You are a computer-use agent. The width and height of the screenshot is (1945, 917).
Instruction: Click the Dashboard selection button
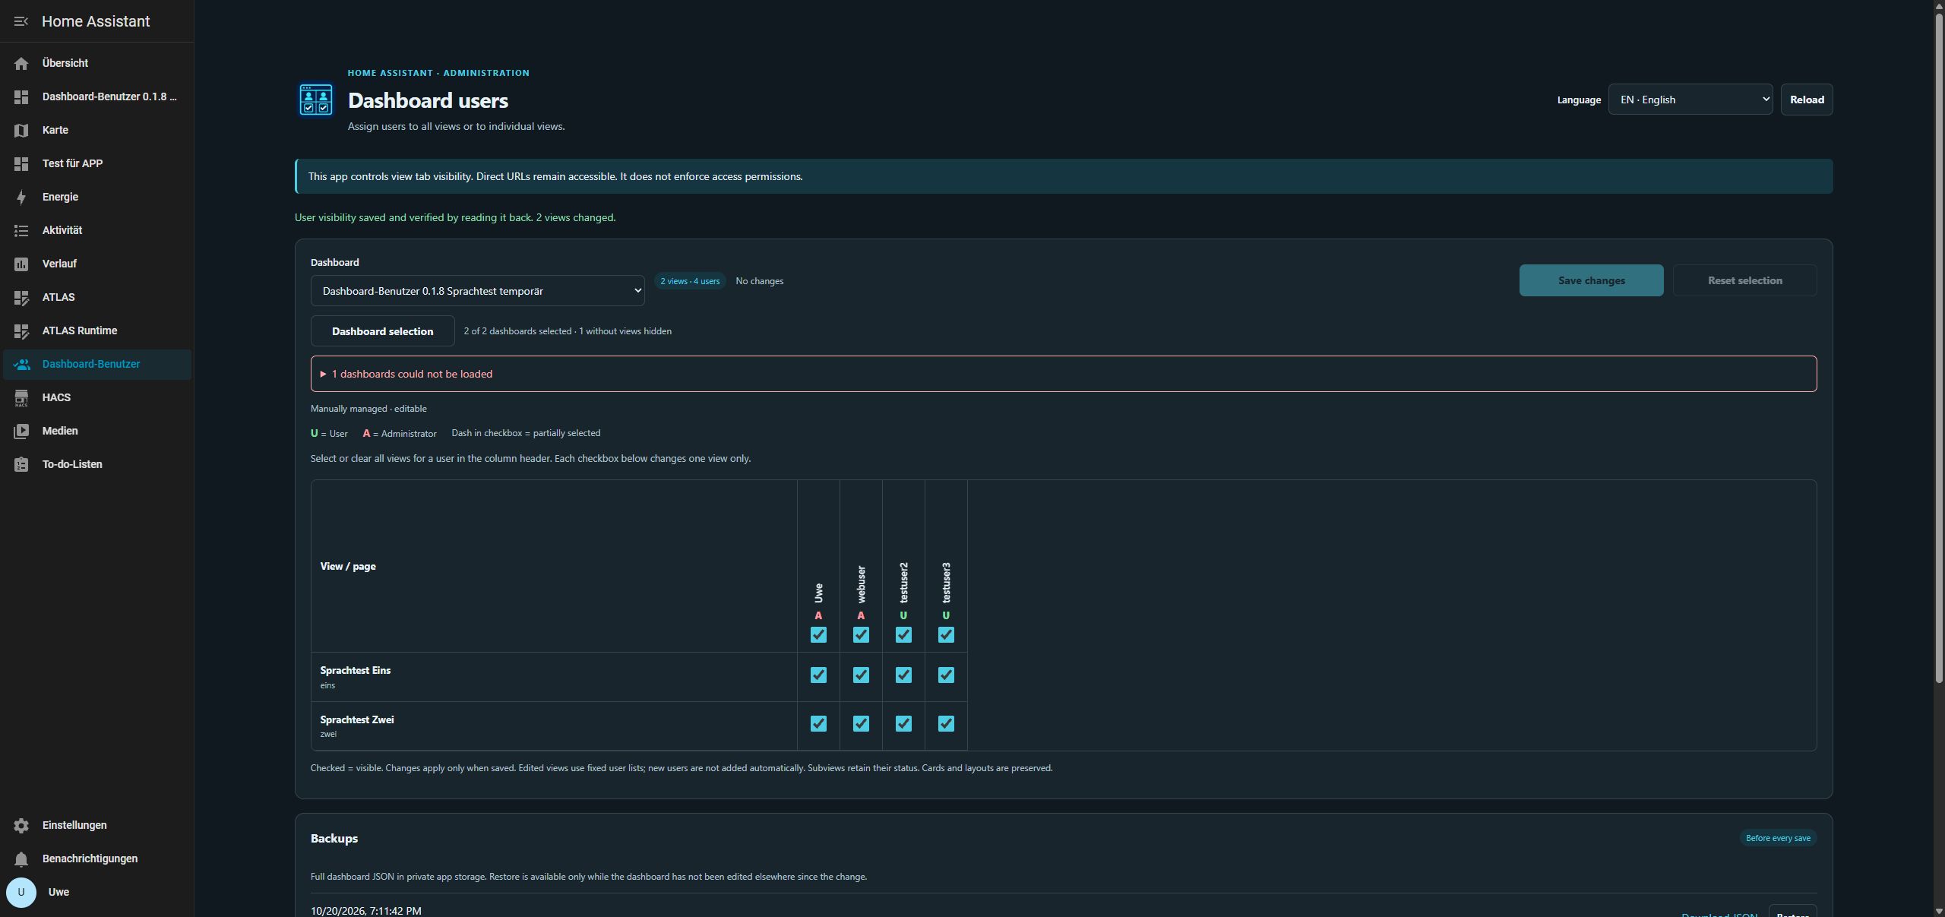coord(382,331)
